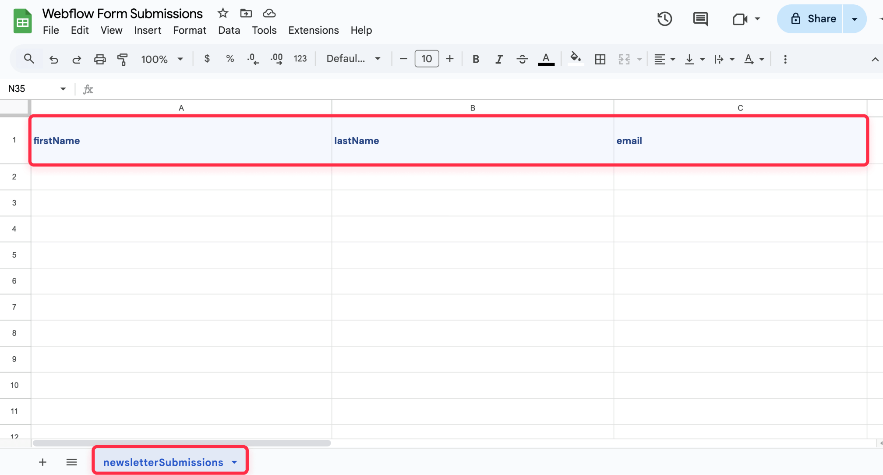Toggle strikethrough formatting
This screenshot has height=475, width=883.
522,59
